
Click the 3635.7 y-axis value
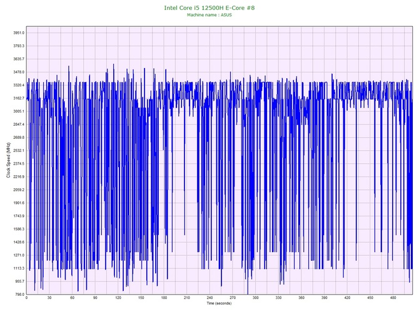19,59
